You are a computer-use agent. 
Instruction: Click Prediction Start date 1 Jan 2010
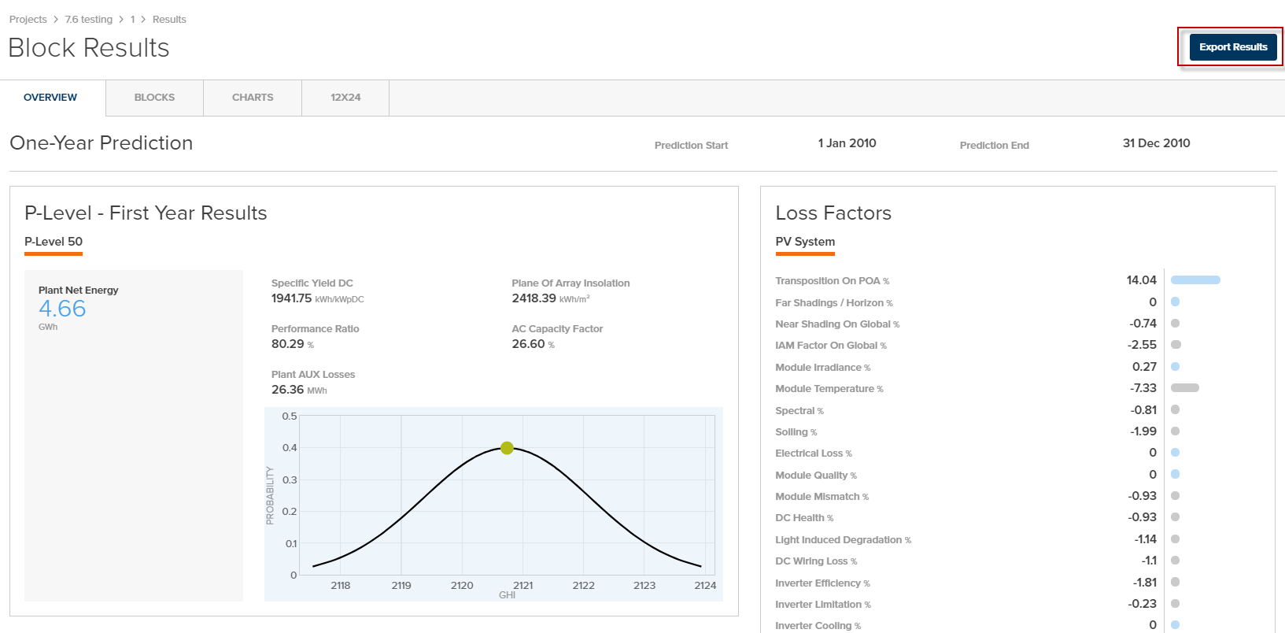[847, 143]
